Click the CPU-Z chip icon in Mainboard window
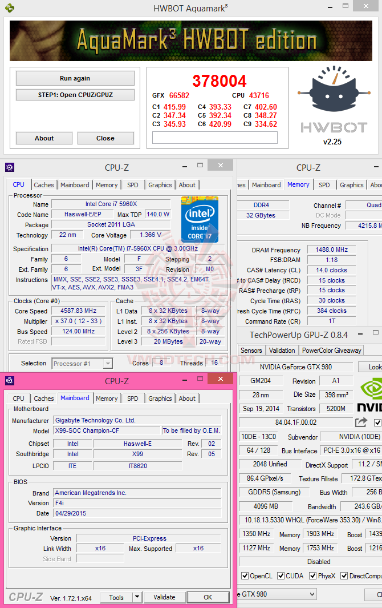The image size is (382, 608). 10,381
